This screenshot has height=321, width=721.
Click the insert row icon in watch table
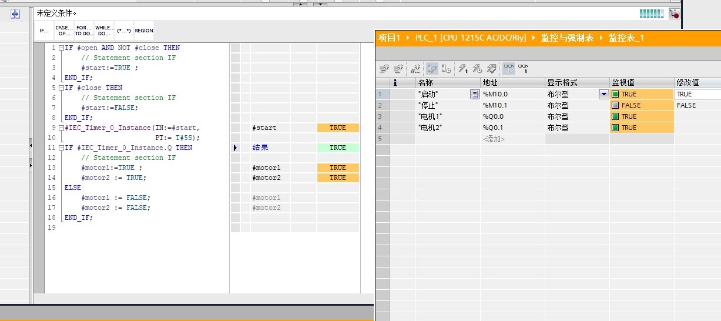[x=384, y=69]
